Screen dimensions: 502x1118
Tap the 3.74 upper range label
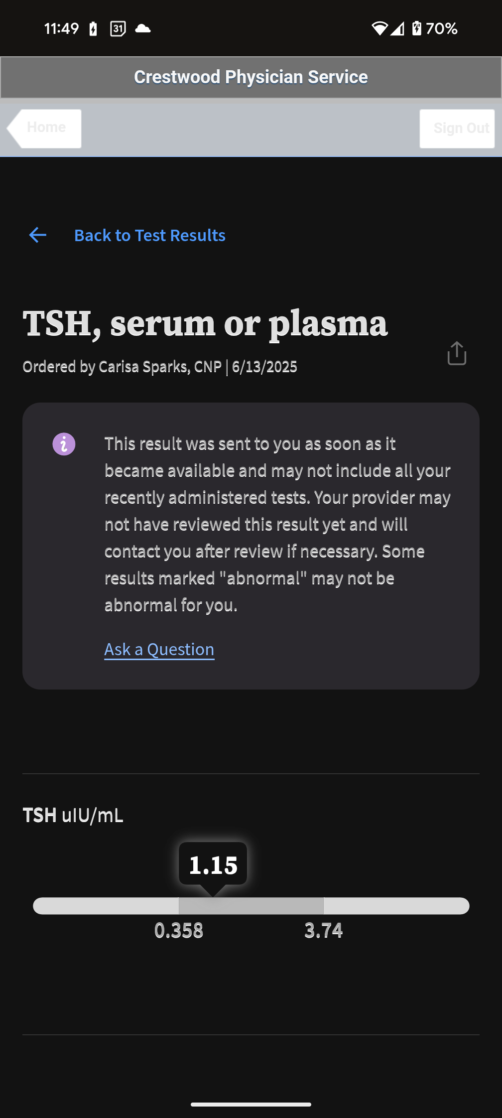[x=324, y=931]
